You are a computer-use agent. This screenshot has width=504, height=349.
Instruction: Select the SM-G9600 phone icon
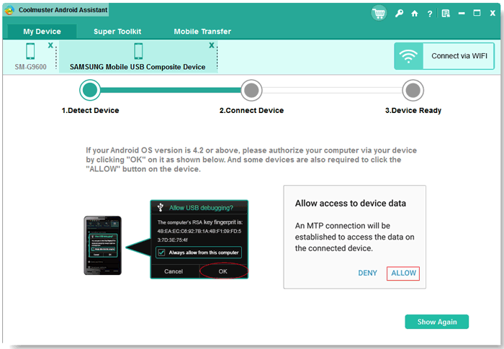point(30,51)
